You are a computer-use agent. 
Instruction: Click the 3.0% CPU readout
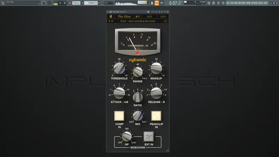[163, 16]
